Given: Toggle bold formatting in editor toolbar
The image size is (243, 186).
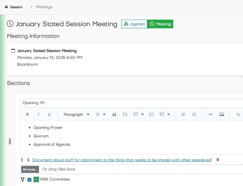Looking at the screenshot, I should 28,114.
